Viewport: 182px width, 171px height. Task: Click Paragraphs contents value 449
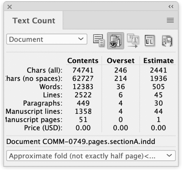click(83, 103)
